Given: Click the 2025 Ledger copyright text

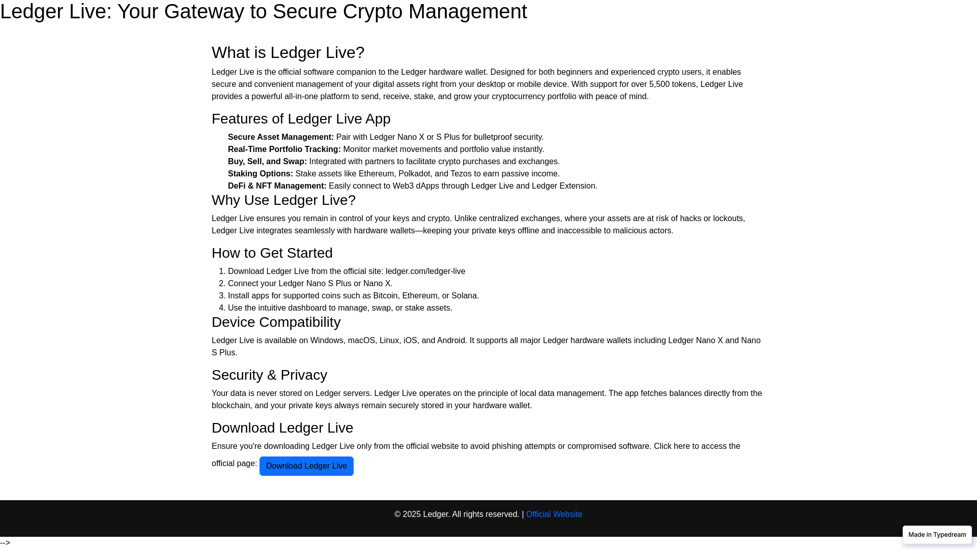Looking at the screenshot, I should 456,514.
